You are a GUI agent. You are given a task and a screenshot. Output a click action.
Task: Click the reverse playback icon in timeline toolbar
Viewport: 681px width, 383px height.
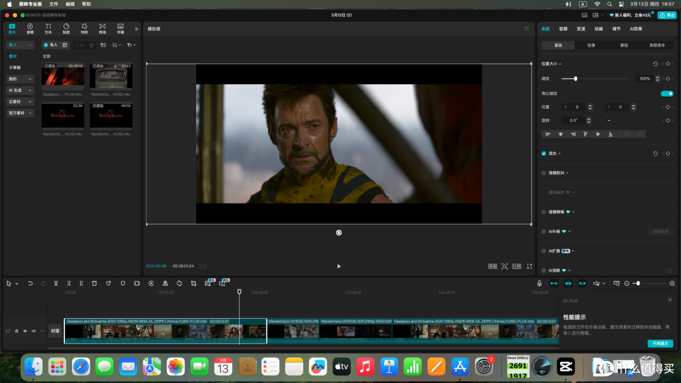click(151, 283)
